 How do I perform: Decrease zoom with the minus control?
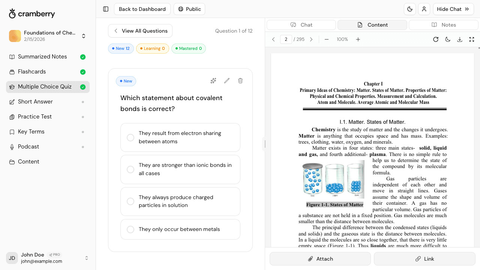(x=326, y=39)
